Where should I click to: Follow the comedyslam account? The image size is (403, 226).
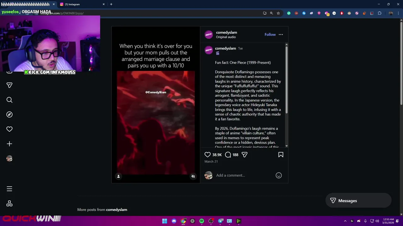pos(270,35)
